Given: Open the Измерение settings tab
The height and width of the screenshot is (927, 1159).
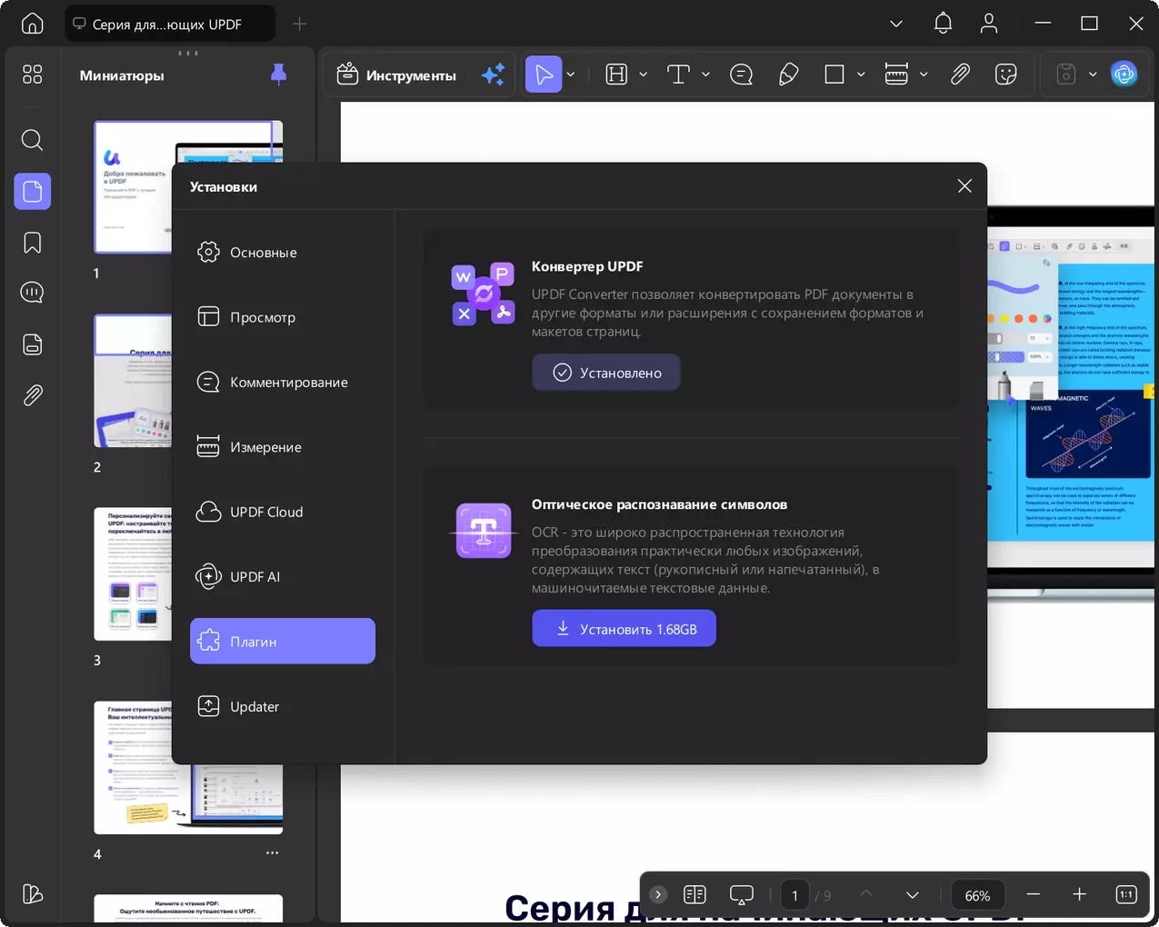Looking at the screenshot, I should click(283, 447).
